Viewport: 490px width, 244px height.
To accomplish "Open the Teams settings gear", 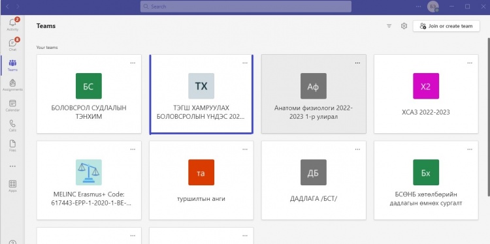I will pos(404,26).
